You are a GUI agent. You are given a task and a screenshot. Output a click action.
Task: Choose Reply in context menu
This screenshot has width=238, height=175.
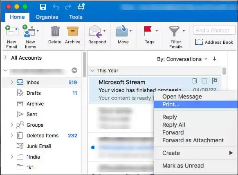click(195, 117)
